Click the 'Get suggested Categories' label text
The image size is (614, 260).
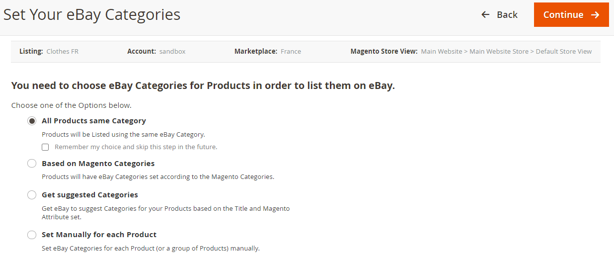(x=90, y=195)
